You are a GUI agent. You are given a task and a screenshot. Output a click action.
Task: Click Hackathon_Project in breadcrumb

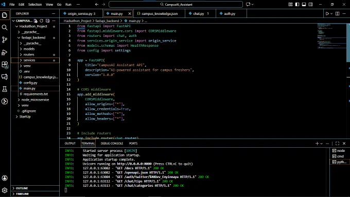click(77, 21)
